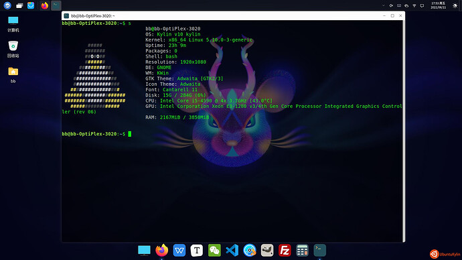
Task: Open the notification message tray icon
Action: [422, 5]
